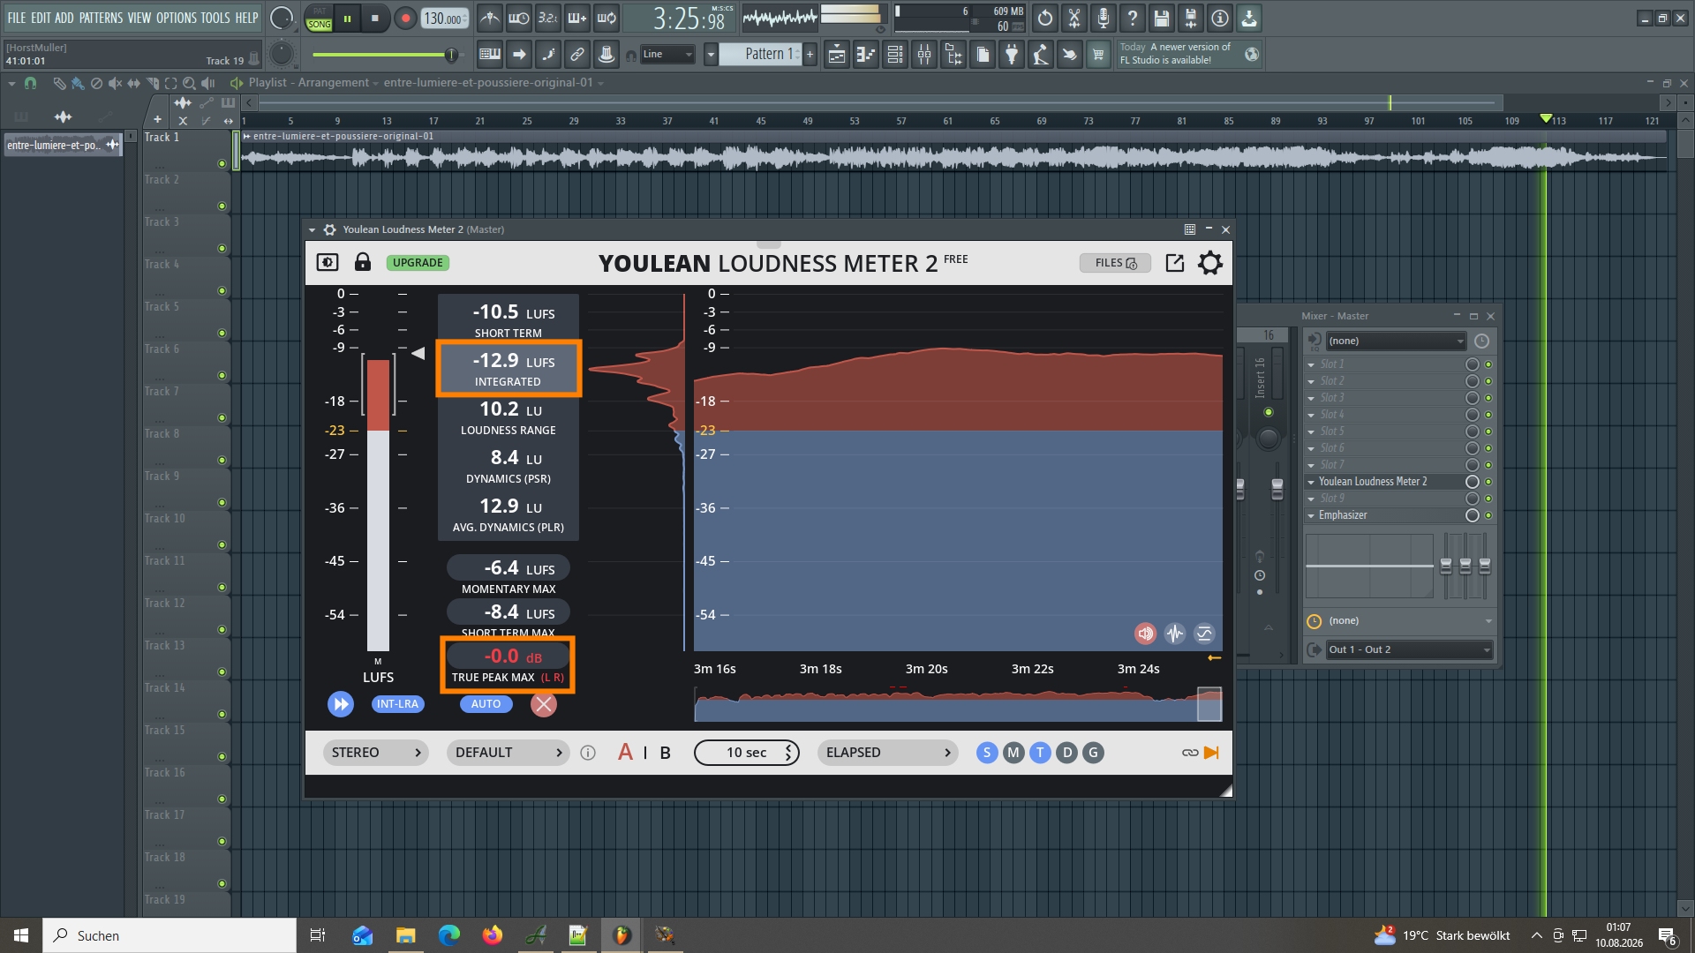1695x953 pixels.
Task: Mute Track 5 via its green dot
Action: [x=222, y=333]
